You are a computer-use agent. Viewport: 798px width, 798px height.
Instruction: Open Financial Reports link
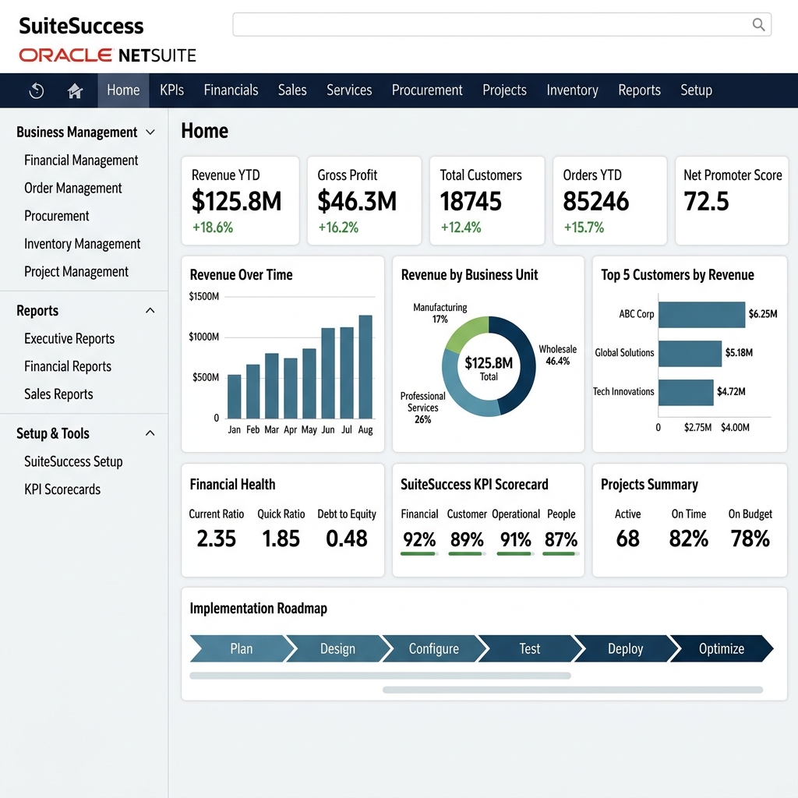[68, 366]
